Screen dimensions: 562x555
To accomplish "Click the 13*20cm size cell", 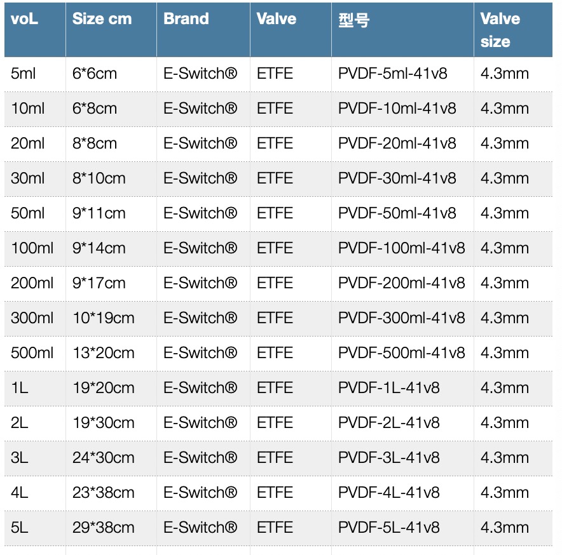I will pos(103,353).
